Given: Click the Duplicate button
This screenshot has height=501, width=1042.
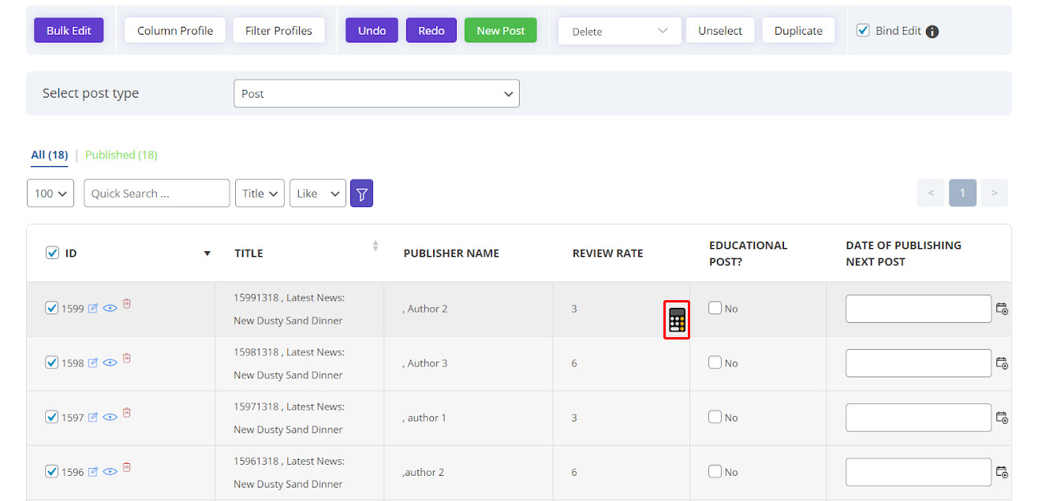Looking at the screenshot, I should [798, 31].
